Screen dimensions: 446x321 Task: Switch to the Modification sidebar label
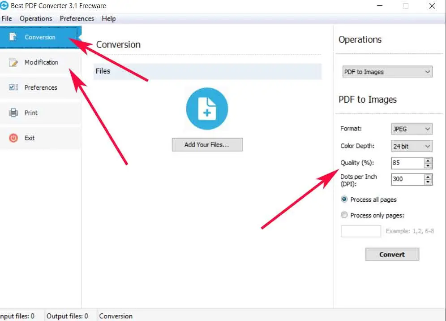pos(41,62)
